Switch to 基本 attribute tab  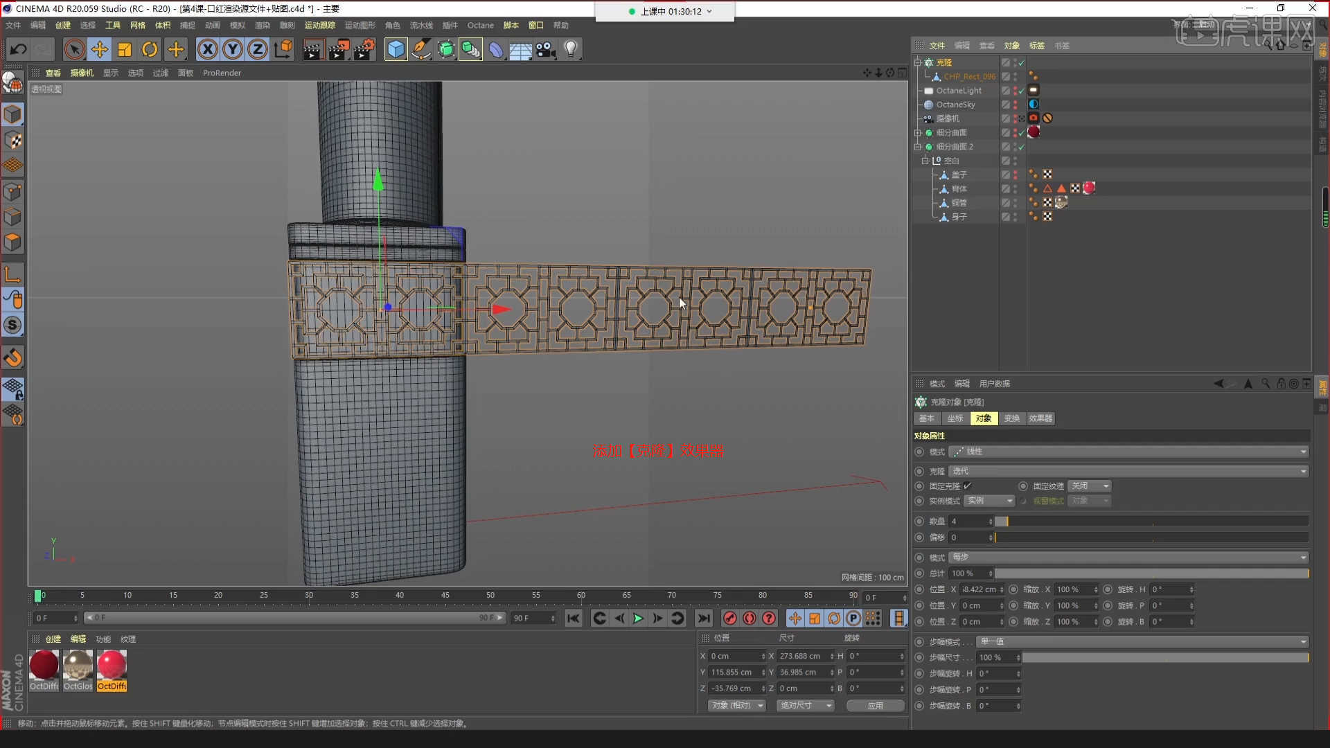coord(927,418)
